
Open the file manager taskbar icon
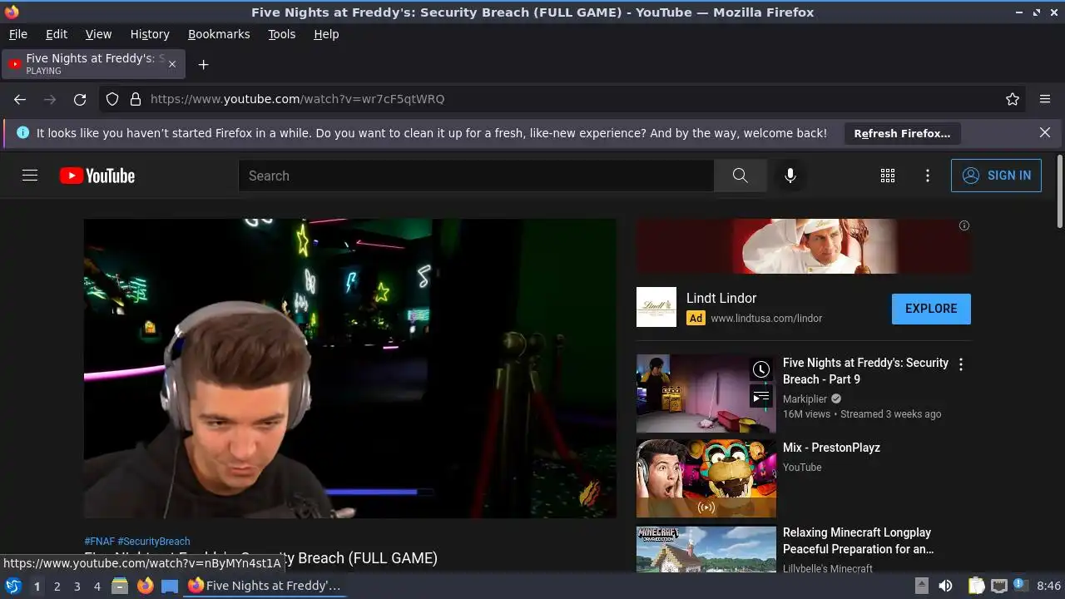(120, 586)
